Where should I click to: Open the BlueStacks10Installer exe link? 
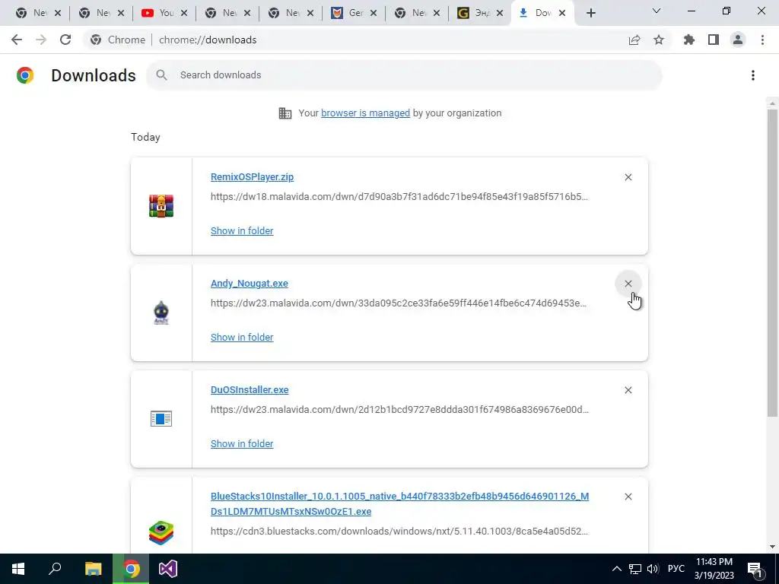(399, 503)
